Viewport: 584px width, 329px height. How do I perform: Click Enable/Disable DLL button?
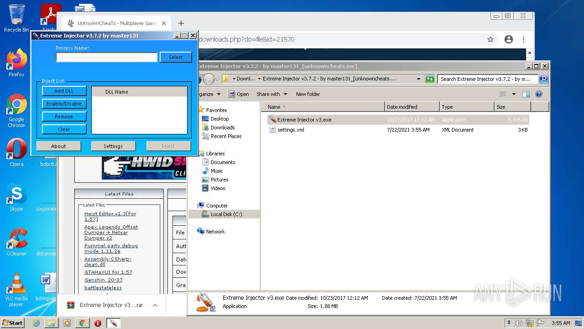click(x=64, y=104)
